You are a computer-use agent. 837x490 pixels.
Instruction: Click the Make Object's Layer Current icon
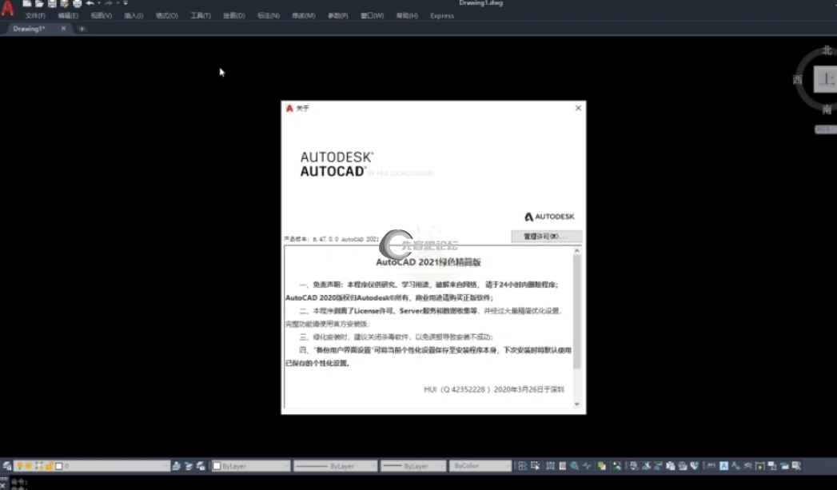(177, 466)
